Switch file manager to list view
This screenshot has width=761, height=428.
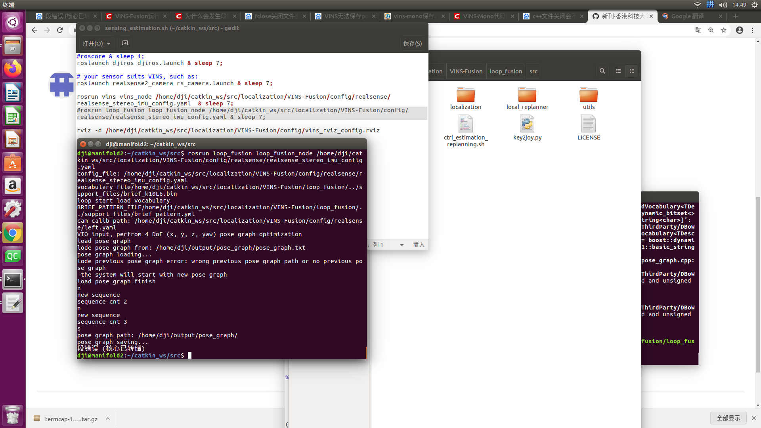pyautogui.click(x=618, y=71)
